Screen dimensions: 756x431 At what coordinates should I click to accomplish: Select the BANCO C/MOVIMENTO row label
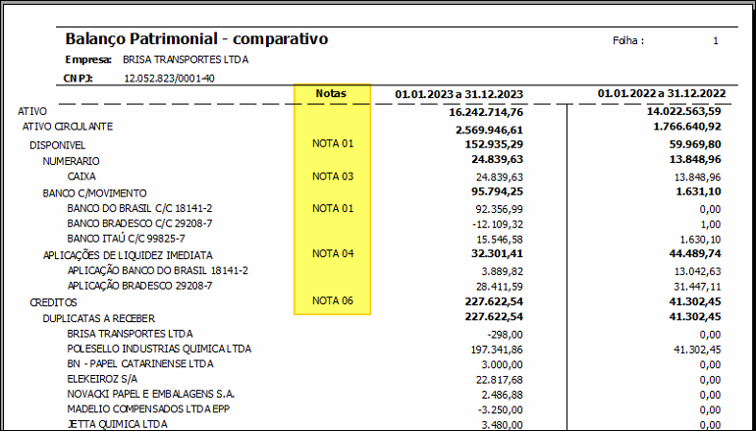point(94,193)
